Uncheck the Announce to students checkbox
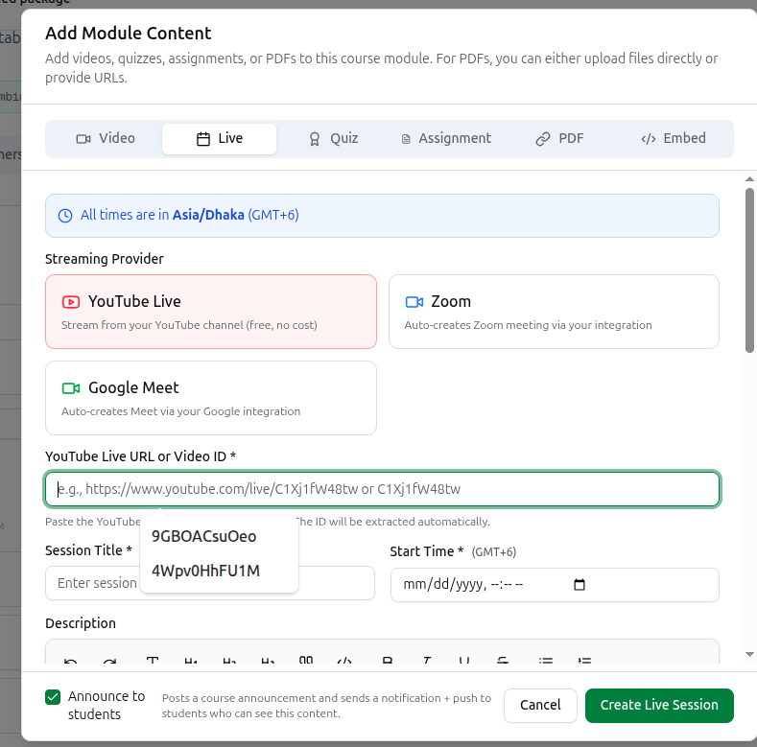Screen dimensions: 757x747 point(53,697)
